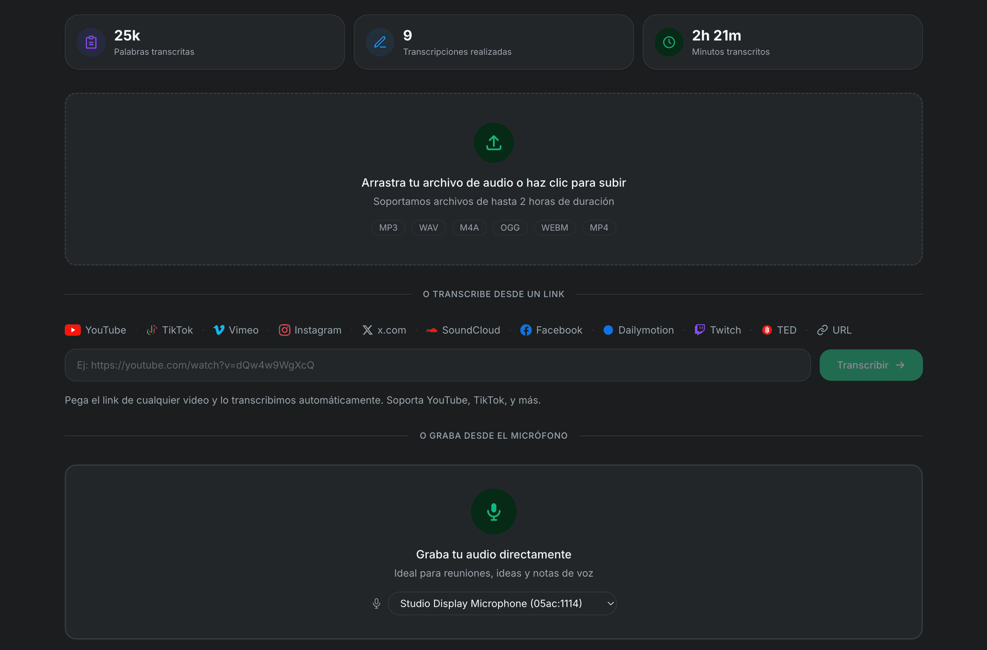Click the microphone record button
The width and height of the screenshot is (987, 650).
(493, 511)
